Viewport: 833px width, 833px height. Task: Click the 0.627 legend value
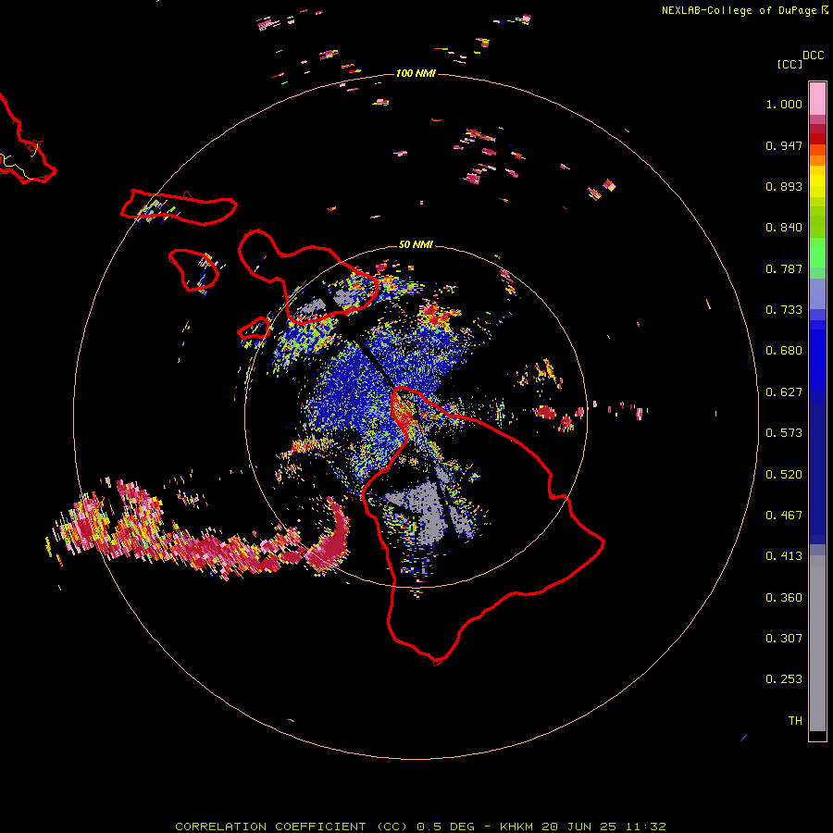[x=784, y=392]
